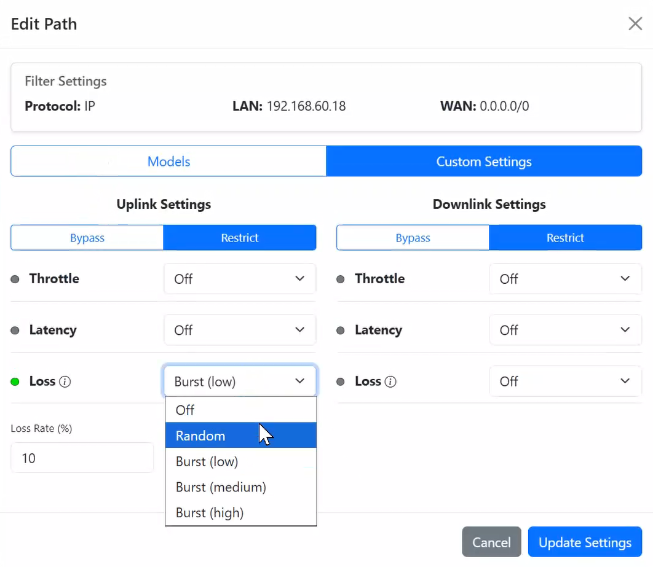Open the Uplink Latency dropdown
653x567 pixels.
point(240,330)
